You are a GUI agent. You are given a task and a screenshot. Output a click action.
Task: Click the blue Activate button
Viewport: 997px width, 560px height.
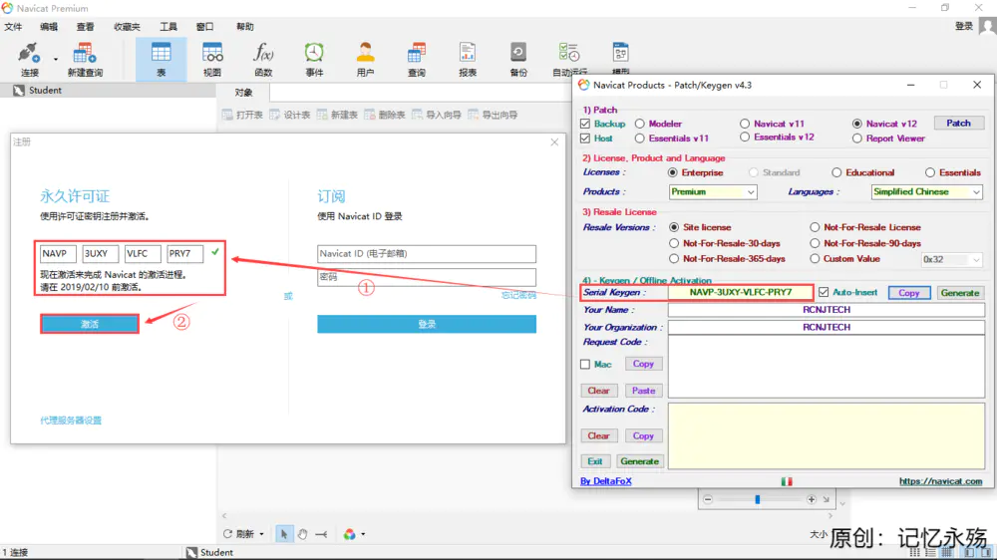coord(90,324)
